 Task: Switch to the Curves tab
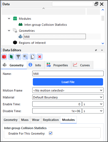click(82, 65)
